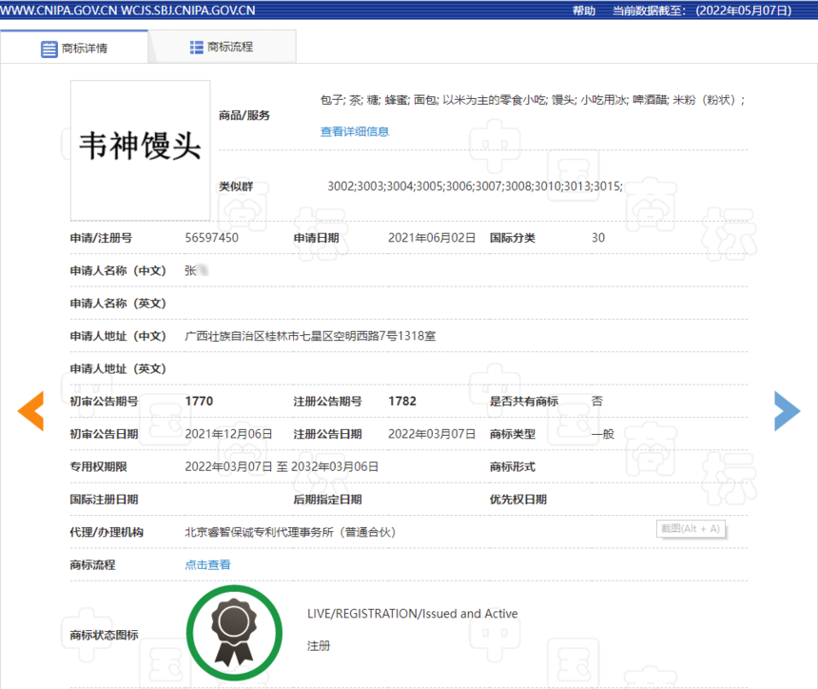Click the 后期指定日期 label

[327, 500]
